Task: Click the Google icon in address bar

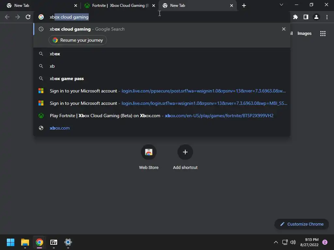Action: (41, 17)
